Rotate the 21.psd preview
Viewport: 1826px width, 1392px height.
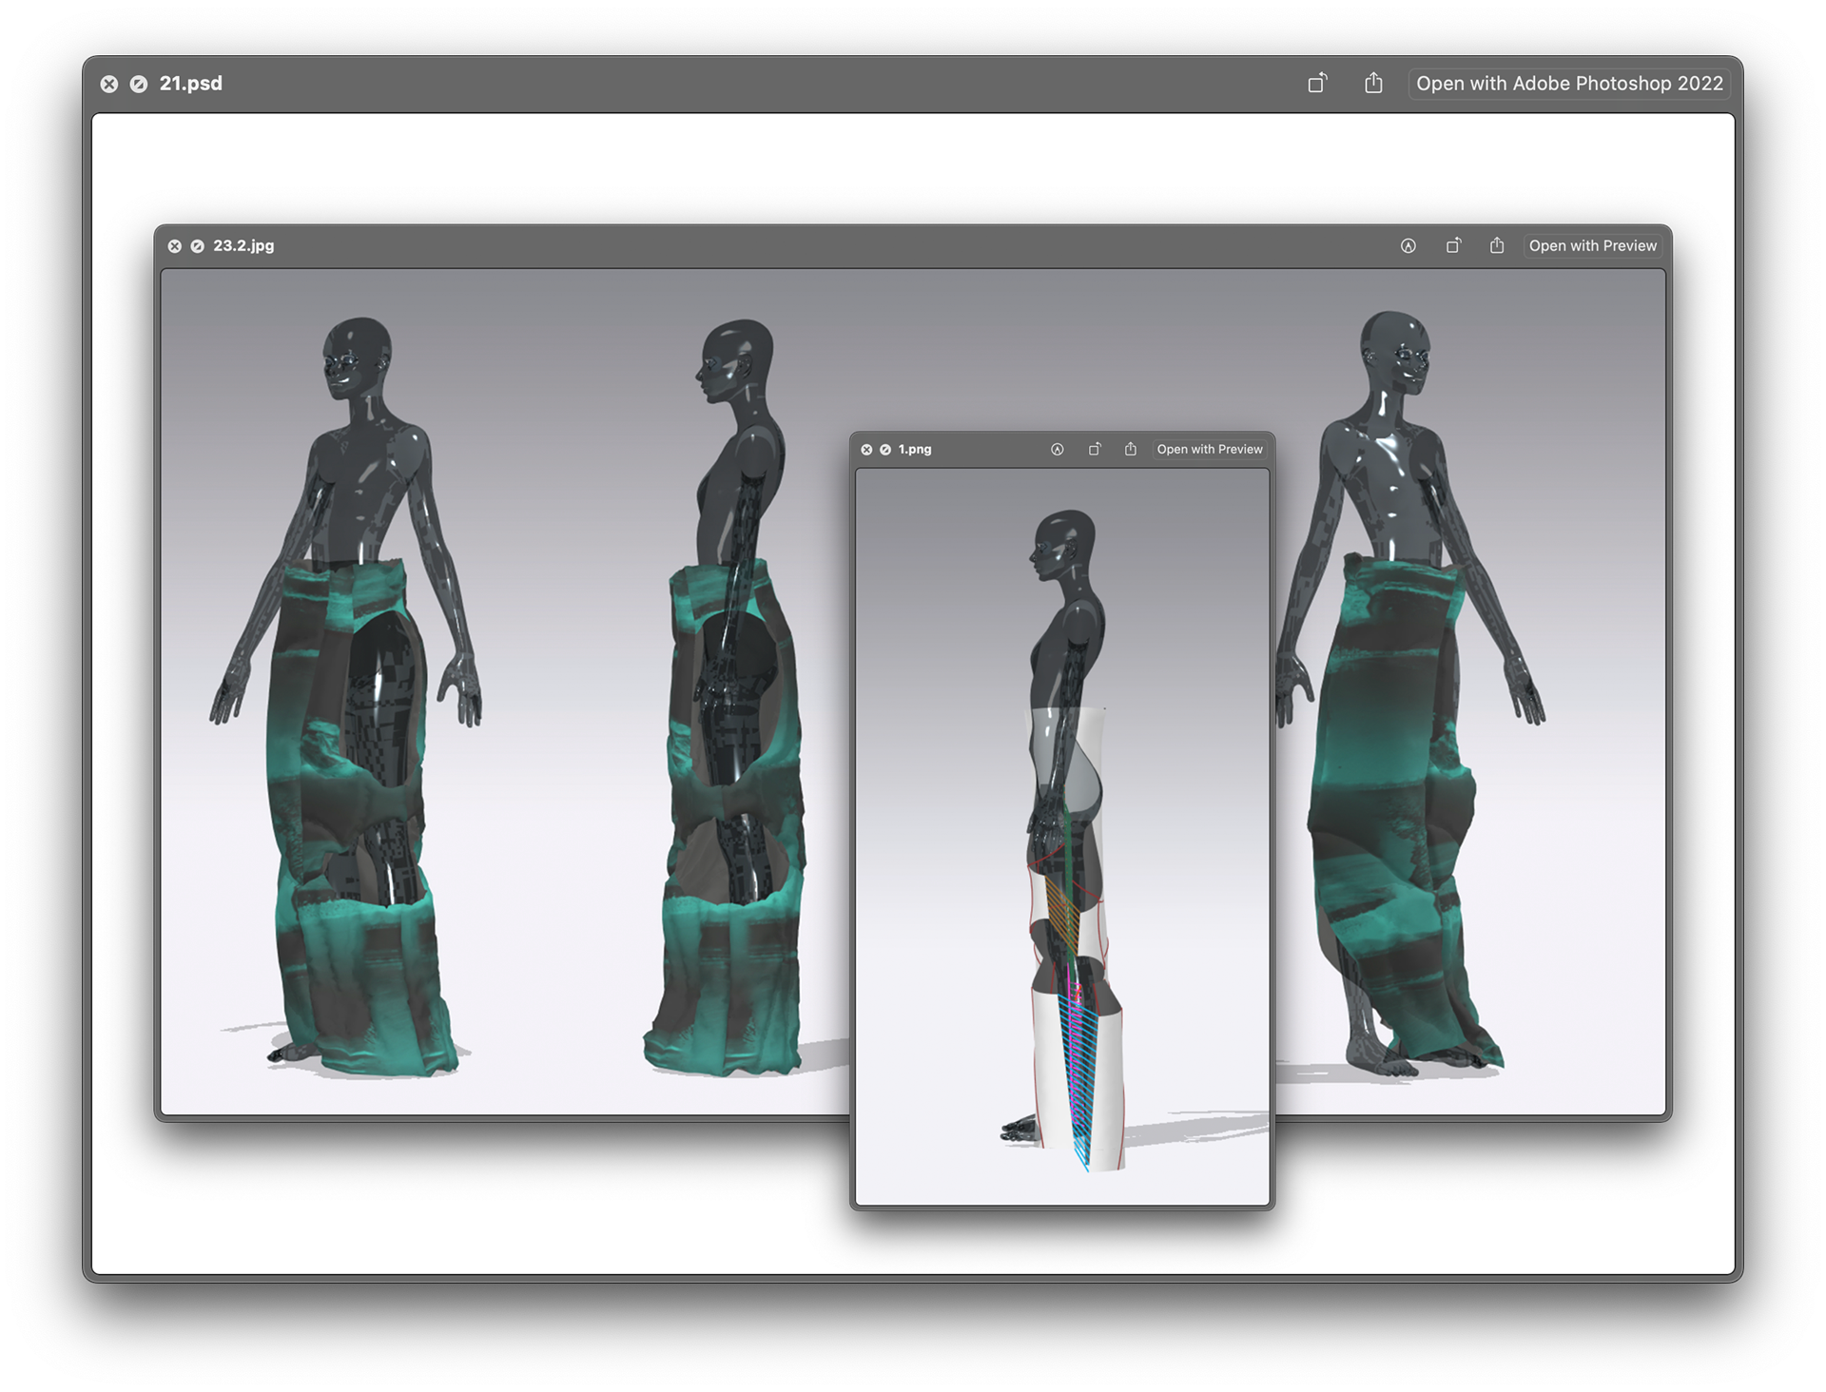coord(1317,84)
